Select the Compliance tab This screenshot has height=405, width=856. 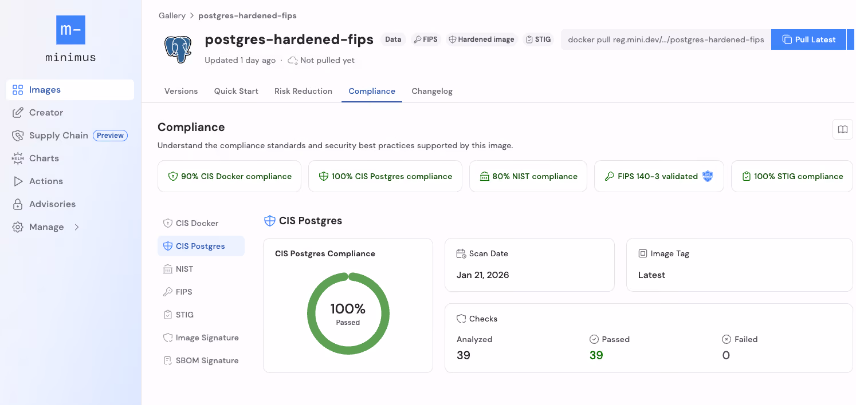(372, 91)
